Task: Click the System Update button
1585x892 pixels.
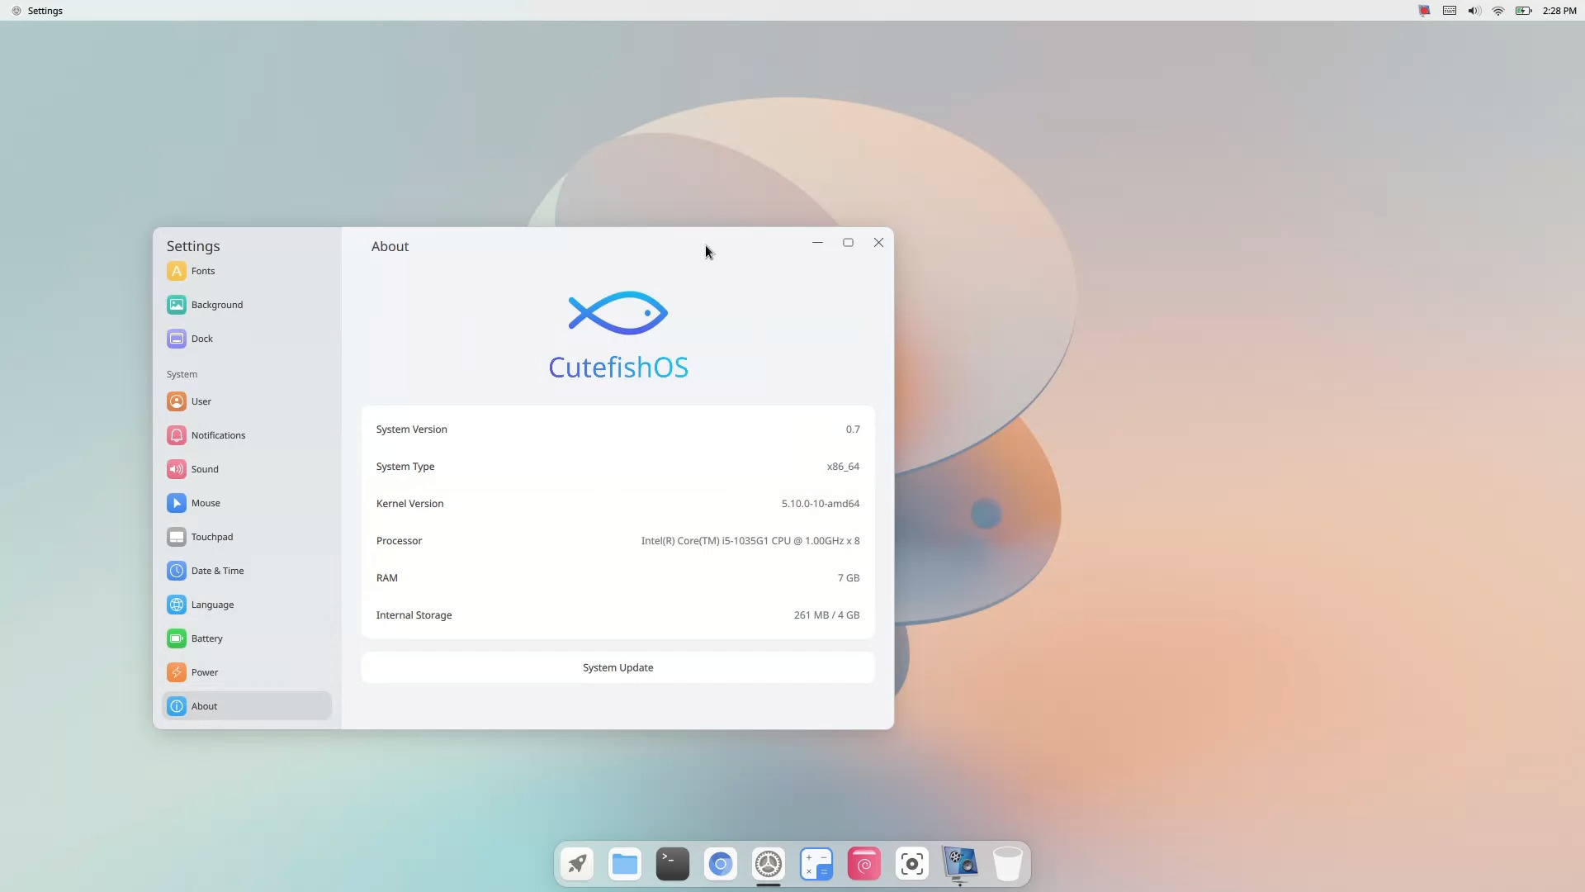Action: [617, 667]
